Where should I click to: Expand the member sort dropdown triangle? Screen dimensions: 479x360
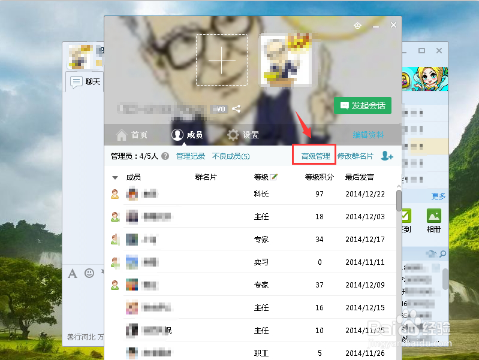[x=115, y=177]
